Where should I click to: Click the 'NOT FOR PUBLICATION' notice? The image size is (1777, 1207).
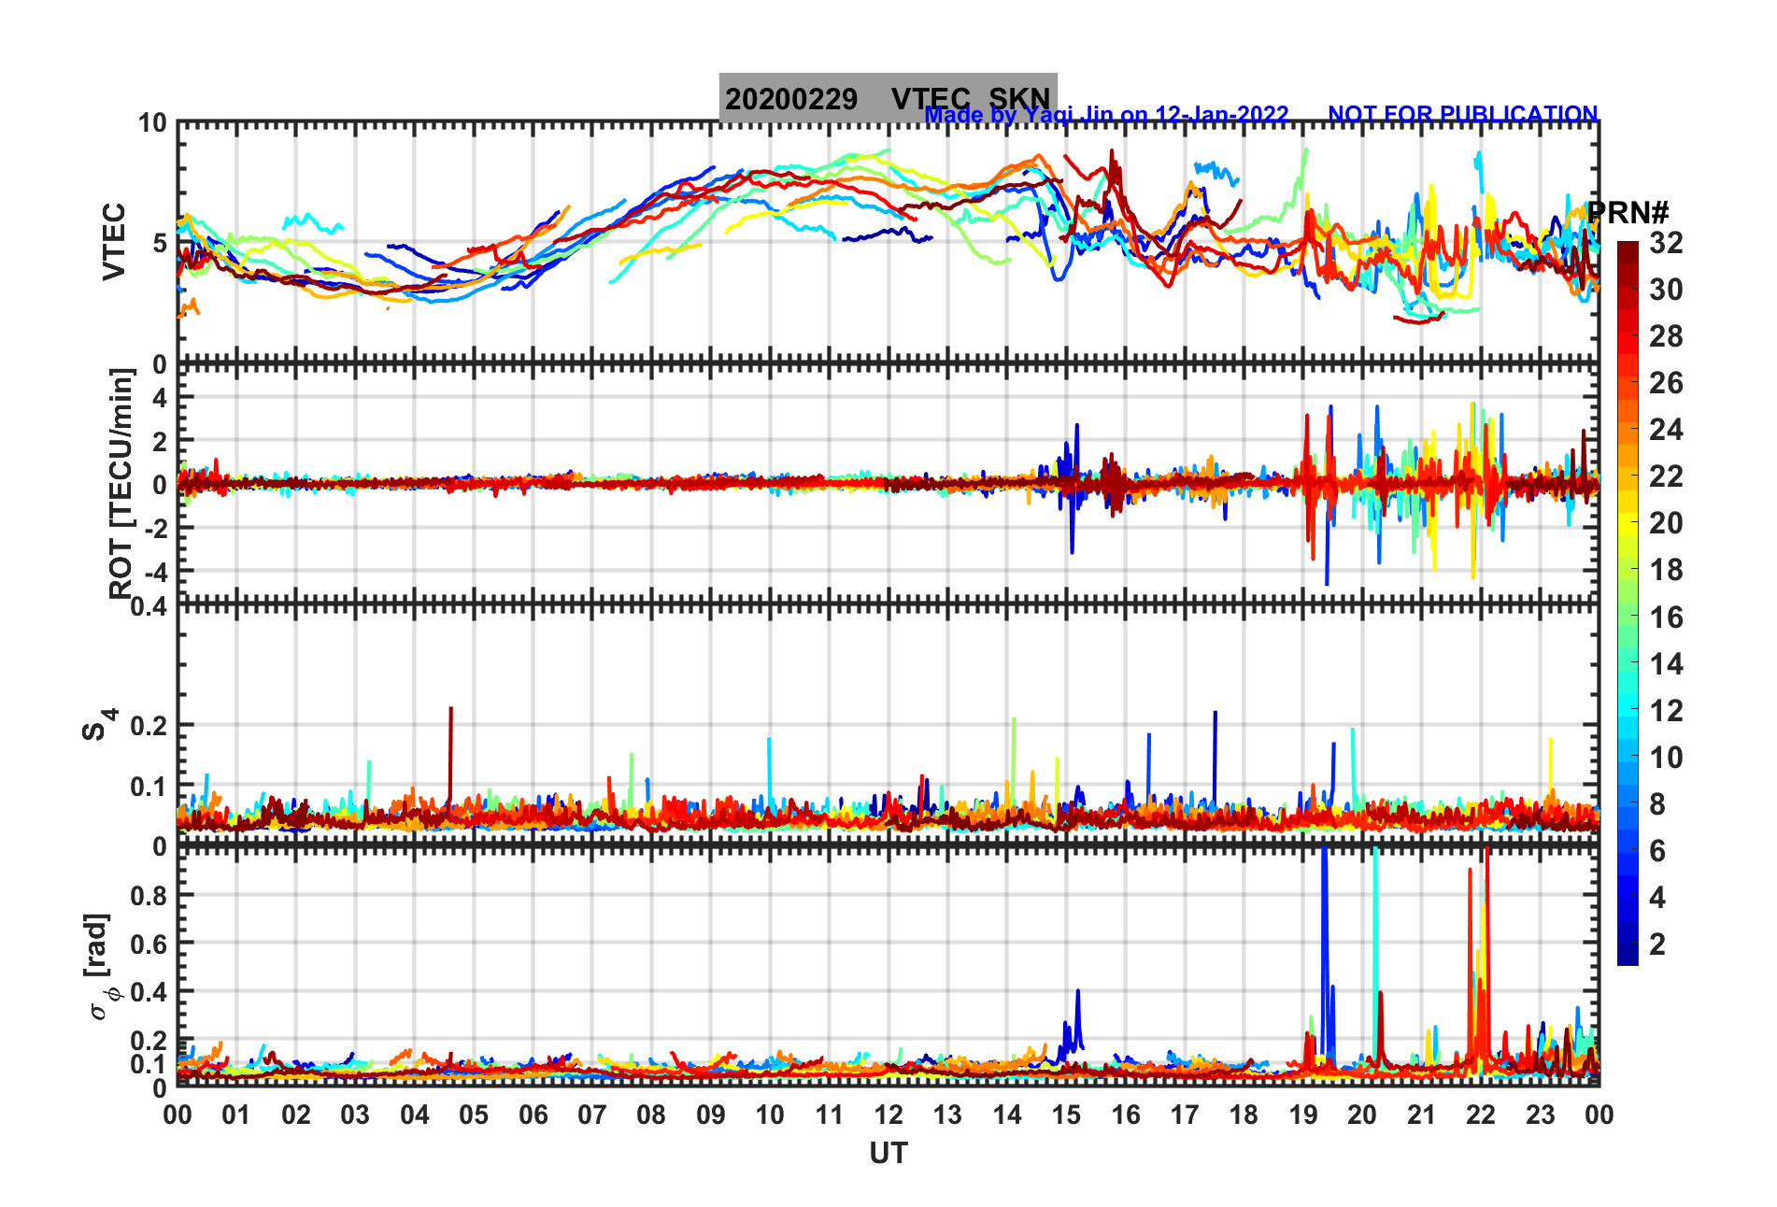point(1463,115)
